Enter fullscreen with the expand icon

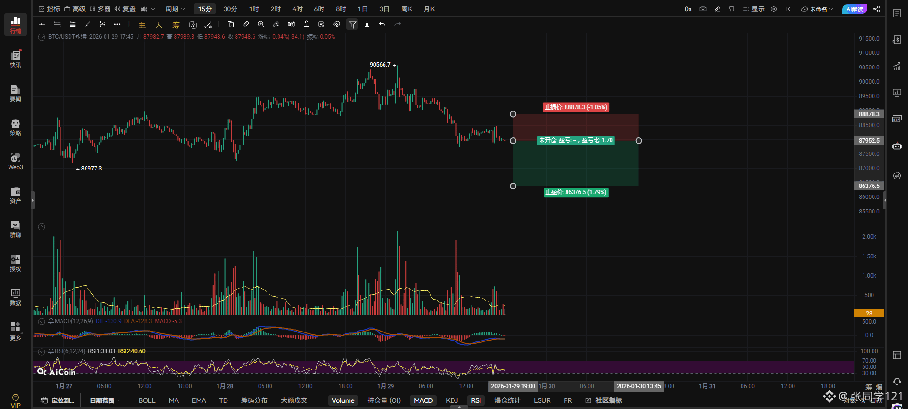coord(788,9)
